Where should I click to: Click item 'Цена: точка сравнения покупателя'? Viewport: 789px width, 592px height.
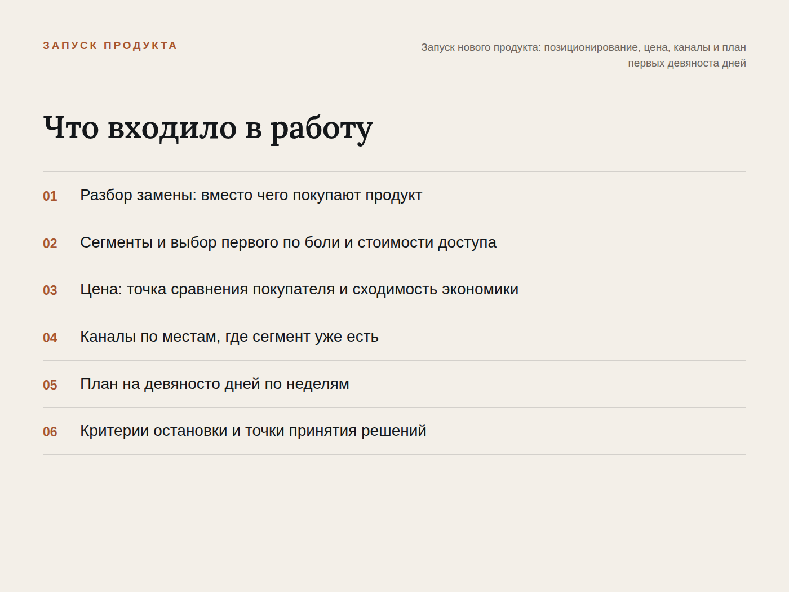pyautogui.click(x=299, y=289)
